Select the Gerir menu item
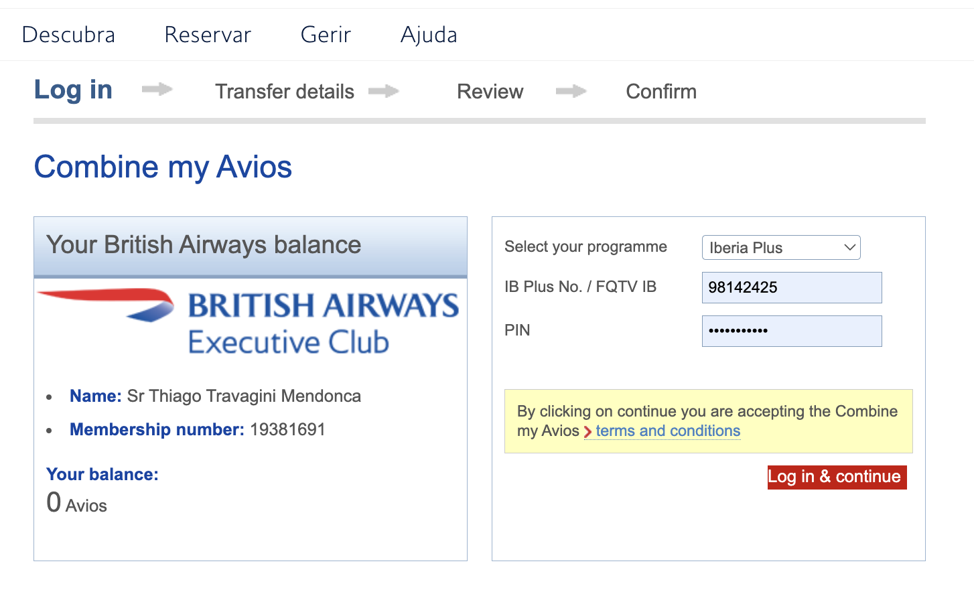 coord(326,35)
